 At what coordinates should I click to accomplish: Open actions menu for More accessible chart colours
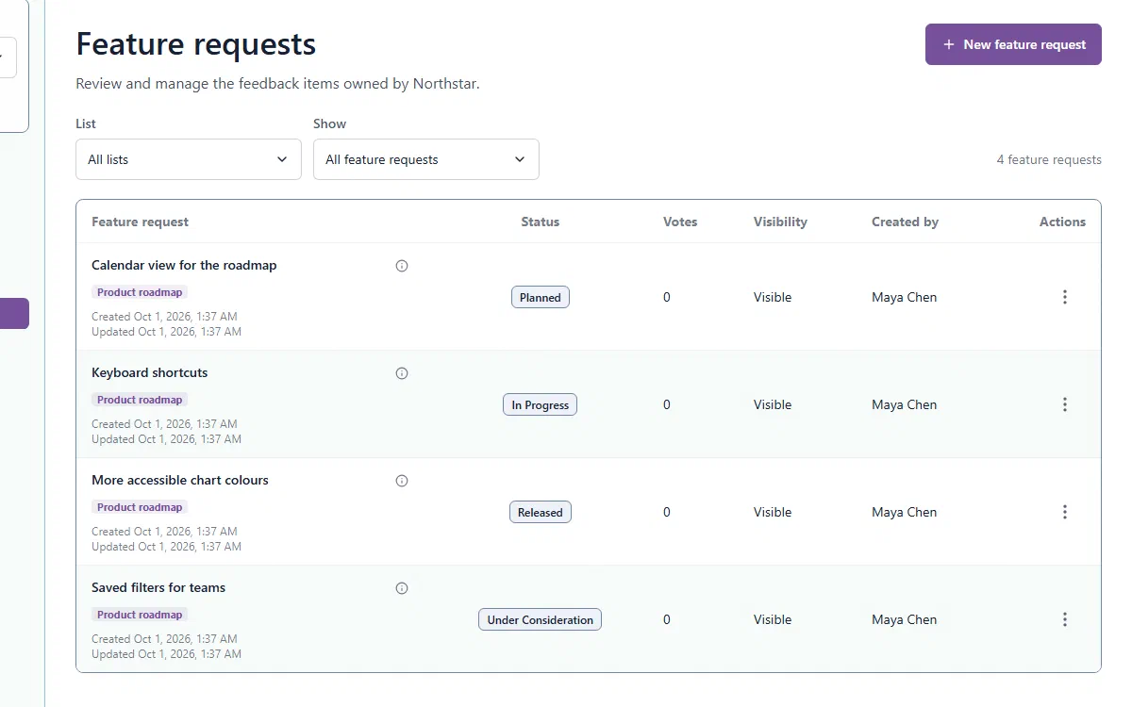pos(1065,512)
